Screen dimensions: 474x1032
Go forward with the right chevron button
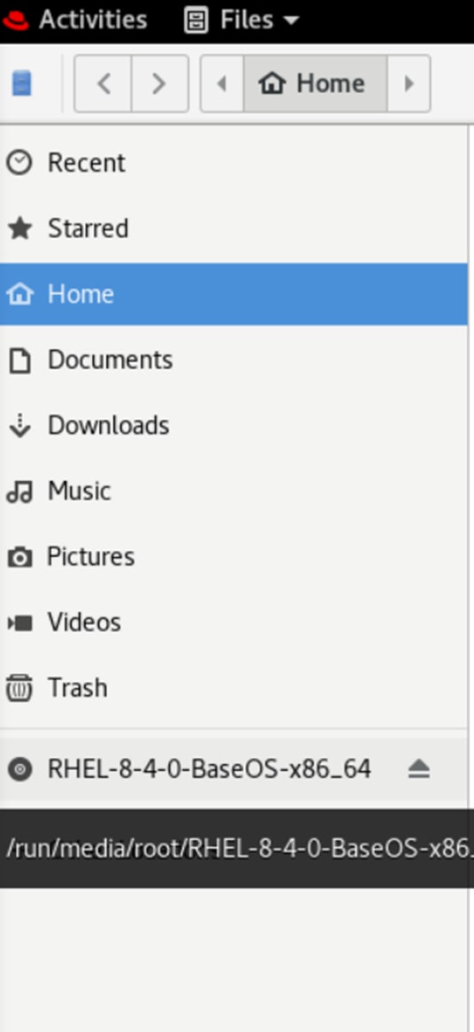pyautogui.click(x=160, y=84)
